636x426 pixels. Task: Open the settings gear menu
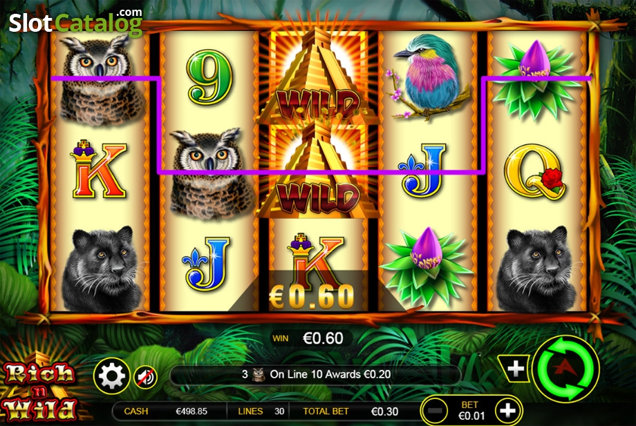[111, 376]
